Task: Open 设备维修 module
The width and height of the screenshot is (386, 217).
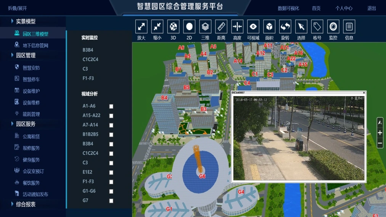Action: 31,103
